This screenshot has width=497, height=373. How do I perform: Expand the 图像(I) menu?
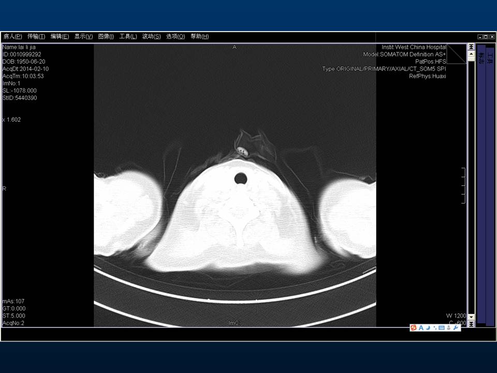click(x=106, y=36)
